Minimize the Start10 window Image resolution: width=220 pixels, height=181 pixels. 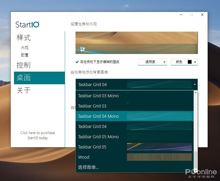click(181, 15)
